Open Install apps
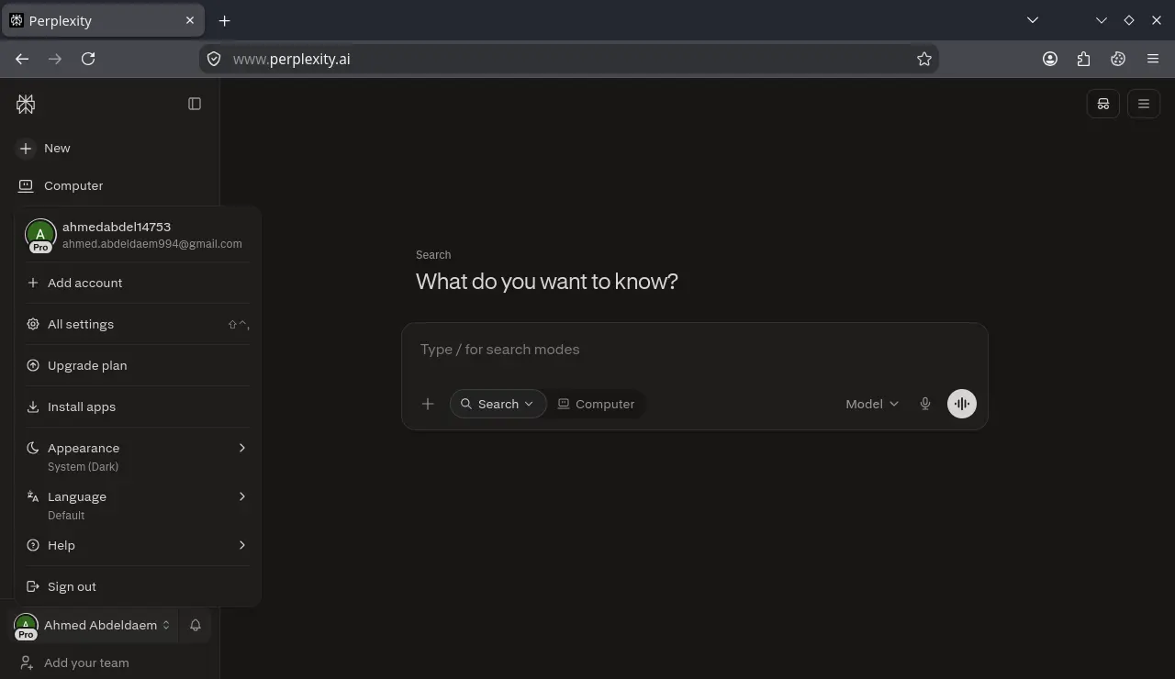The height and width of the screenshot is (679, 1175). [138, 406]
